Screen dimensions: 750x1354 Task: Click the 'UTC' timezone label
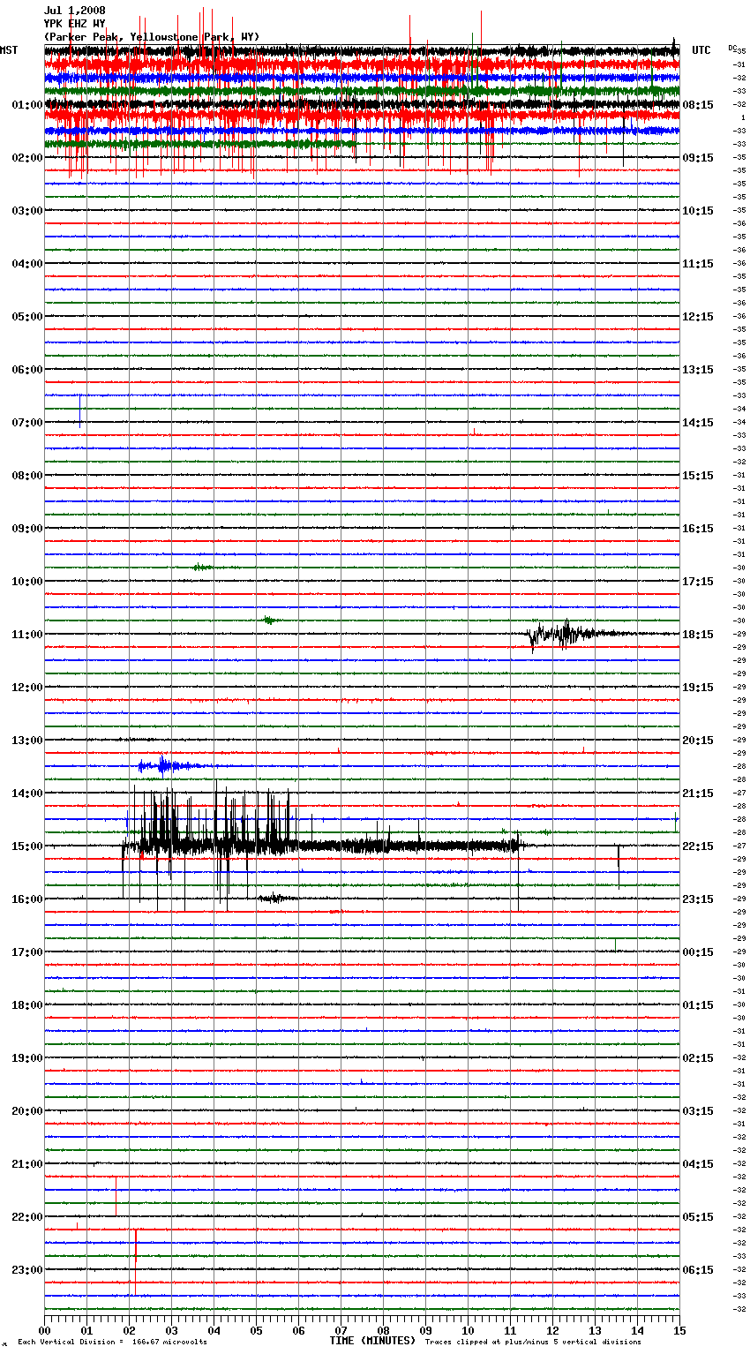(701, 50)
